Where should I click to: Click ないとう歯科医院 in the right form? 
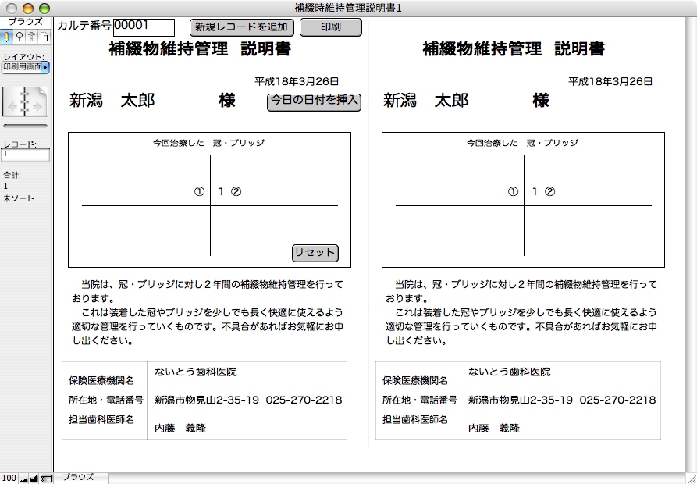pyautogui.click(x=510, y=372)
